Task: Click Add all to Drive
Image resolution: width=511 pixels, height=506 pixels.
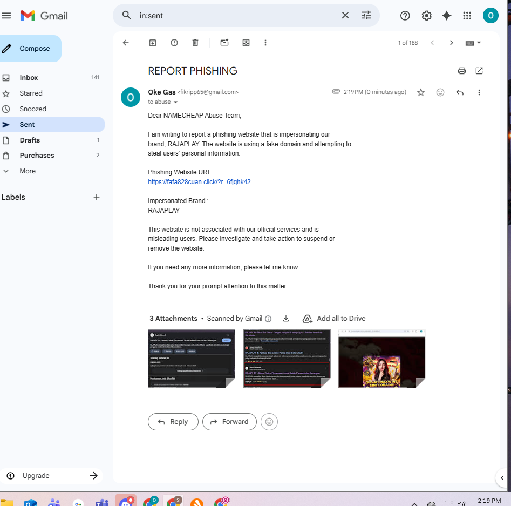Action: point(334,319)
